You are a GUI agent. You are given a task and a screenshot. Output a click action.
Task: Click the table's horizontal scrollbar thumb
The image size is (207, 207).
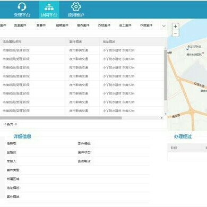tap(61, 118)
